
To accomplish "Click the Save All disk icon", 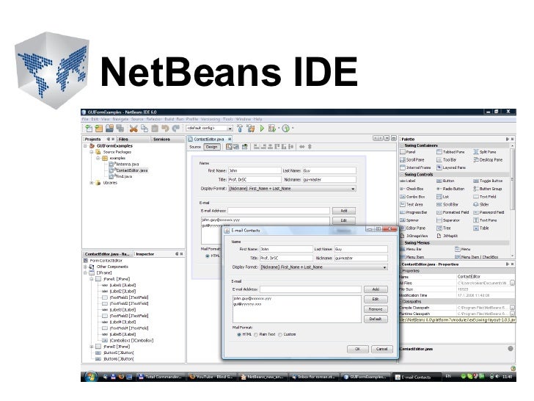I will point(120,129).
